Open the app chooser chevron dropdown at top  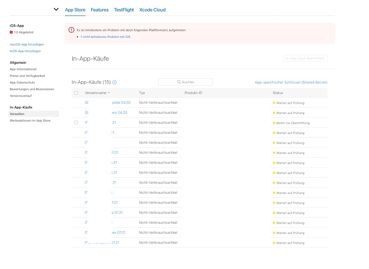coord(56,10)
